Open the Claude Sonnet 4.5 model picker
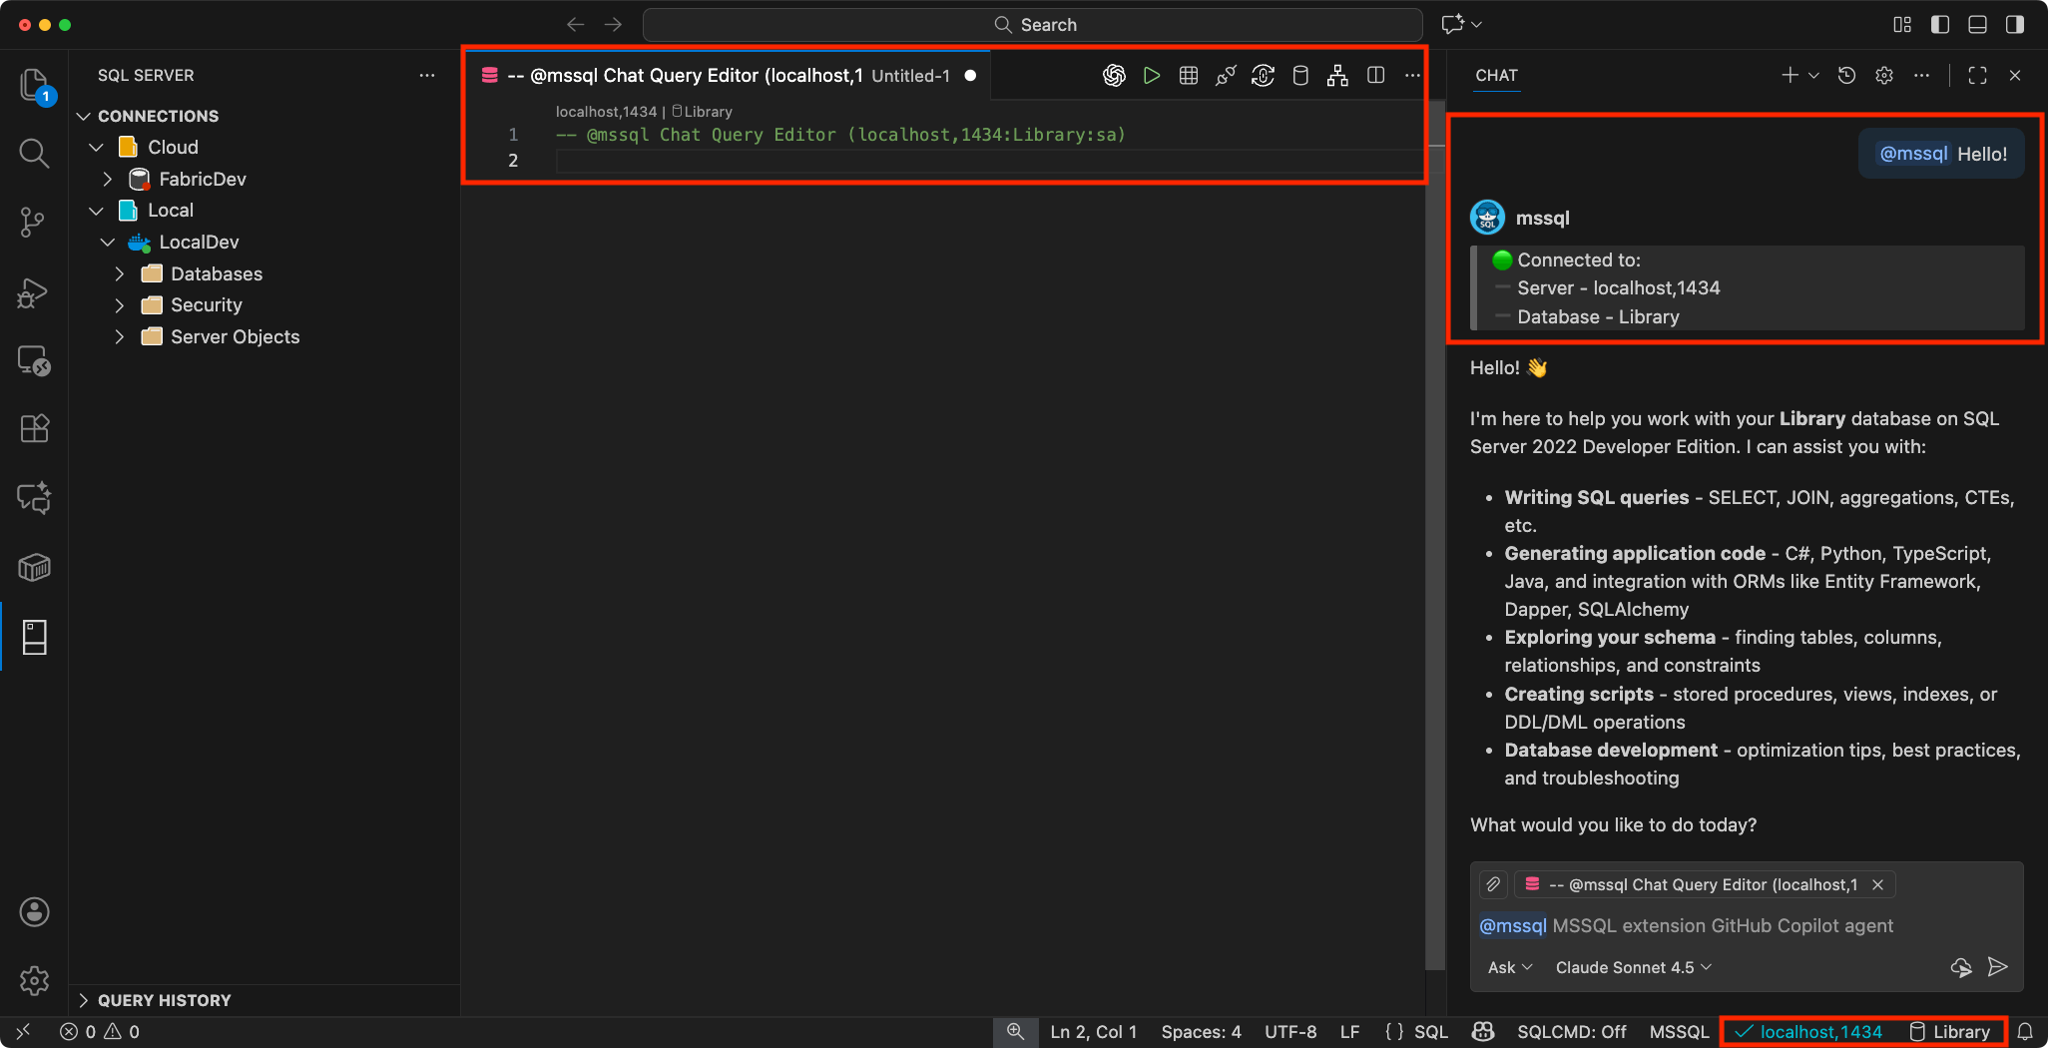This screenshot has width=2048, height=1048. (1633, 967)
